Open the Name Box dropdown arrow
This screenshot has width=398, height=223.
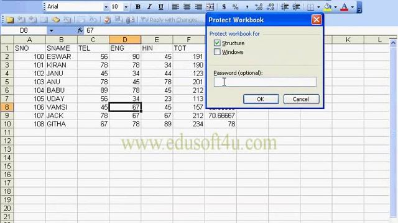point(51,30)
